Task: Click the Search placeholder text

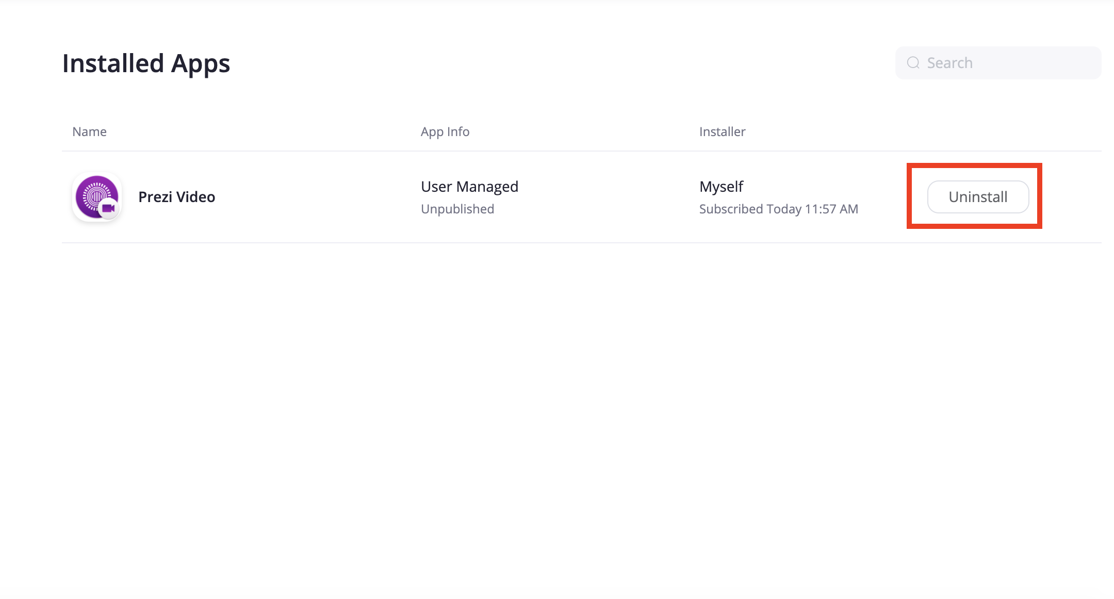Action: pos(949,63)
